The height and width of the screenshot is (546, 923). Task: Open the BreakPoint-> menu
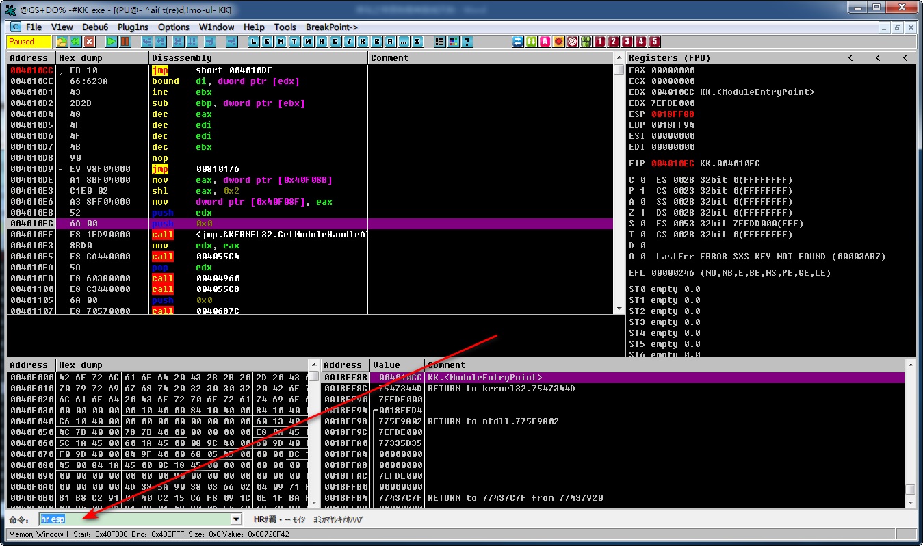pyautogui.click(x=332, y=27)
